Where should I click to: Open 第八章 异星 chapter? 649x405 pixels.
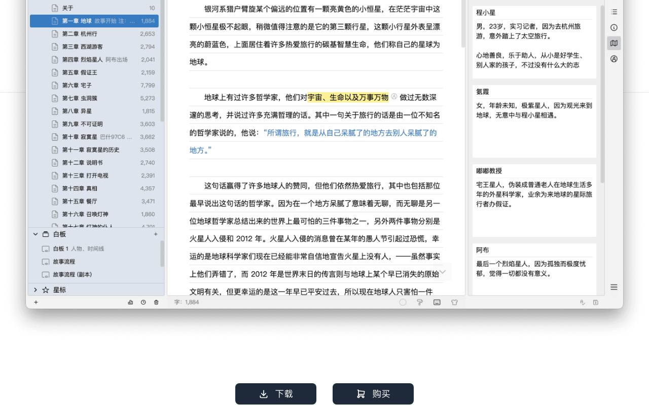[94, 111]
